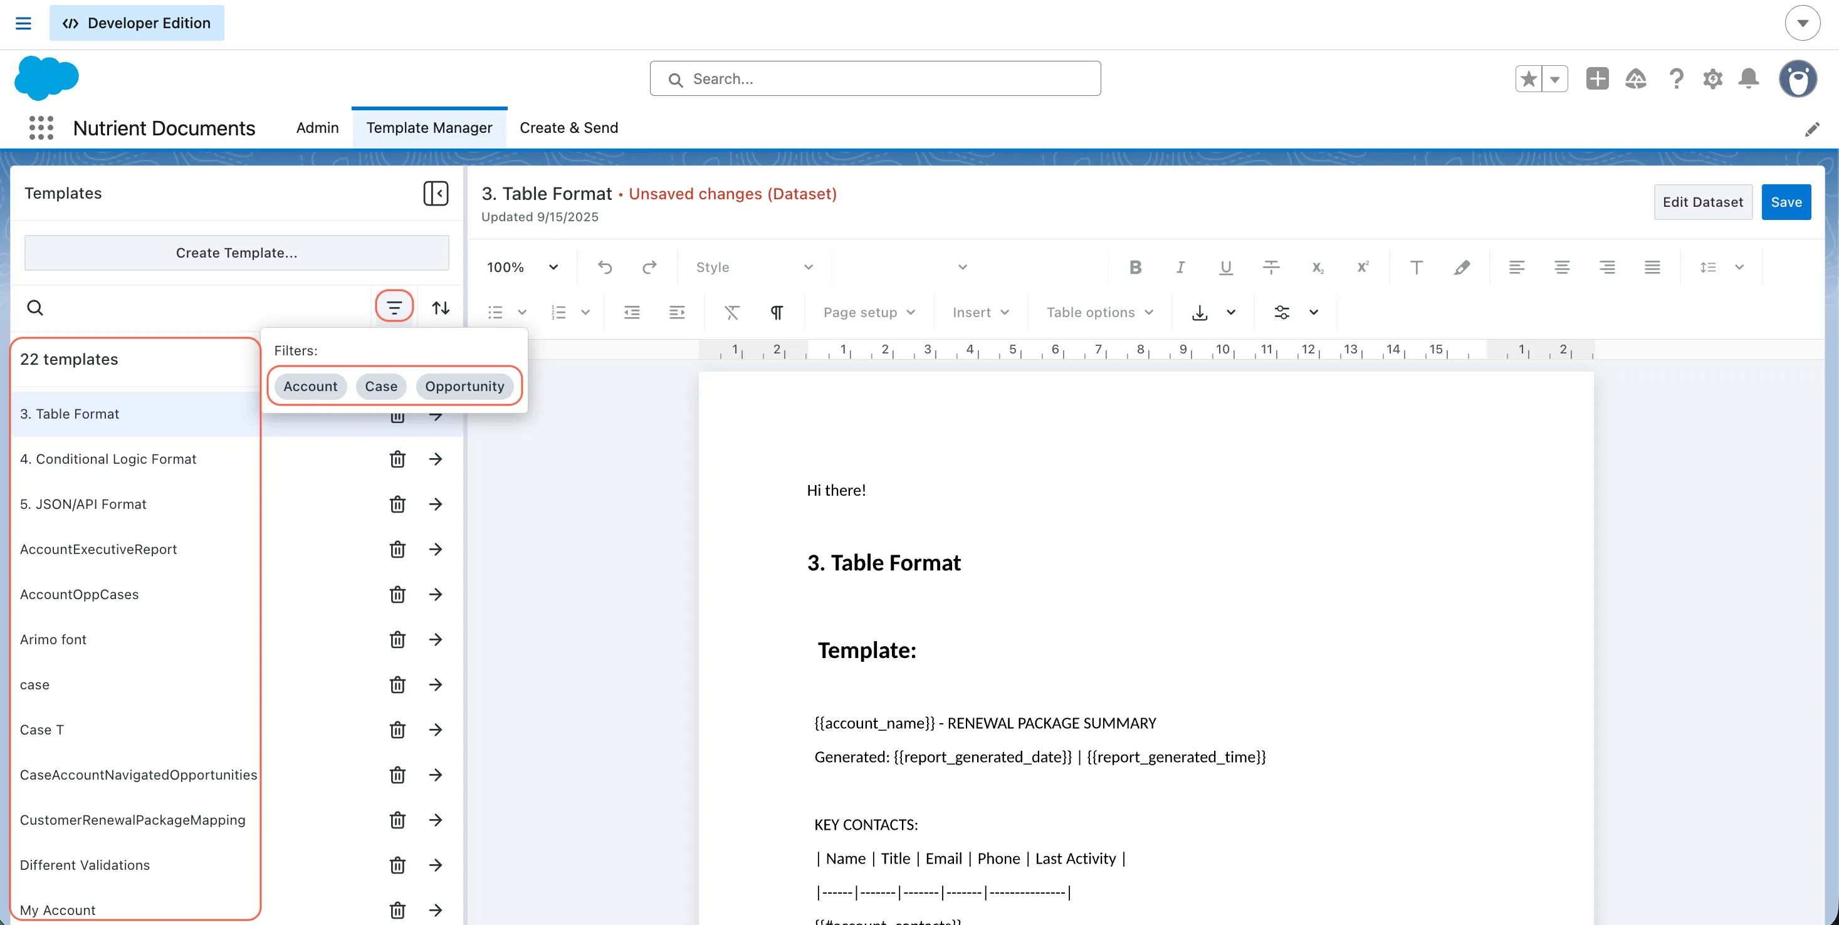The image size is (1839, 925).
Task: Open the Page setup dropdown
Action: tap(869, 312)
